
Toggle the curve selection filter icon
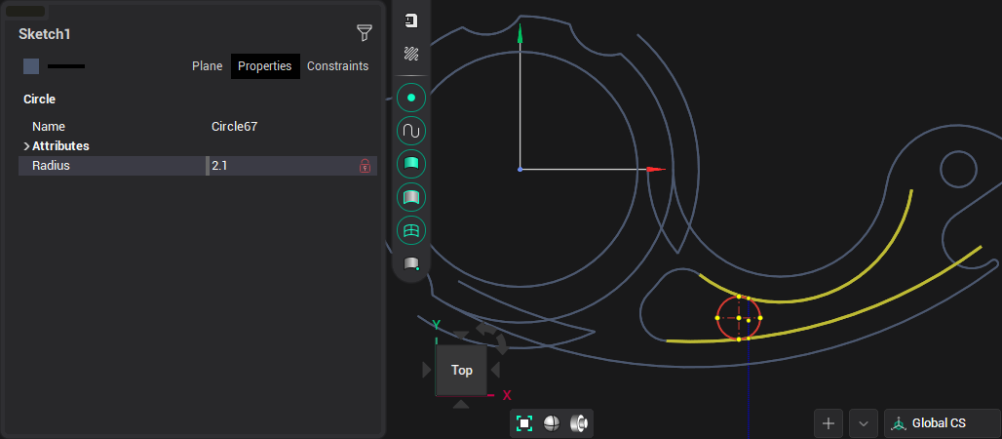[x=411, y=131]
